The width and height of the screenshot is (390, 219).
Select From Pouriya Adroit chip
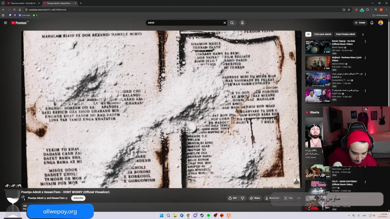(x=346, y=34)
